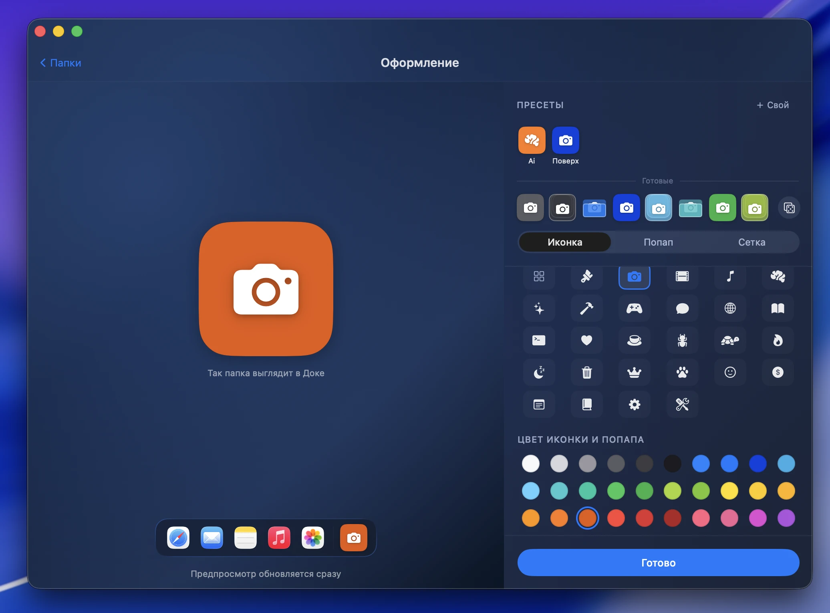This screenshot has height=613, width=830.
Task: Click the "ЦВЕТ ИКОНКИ И ПОПАПА" heading
Action: pyautogui.click(x=581, y=440)
